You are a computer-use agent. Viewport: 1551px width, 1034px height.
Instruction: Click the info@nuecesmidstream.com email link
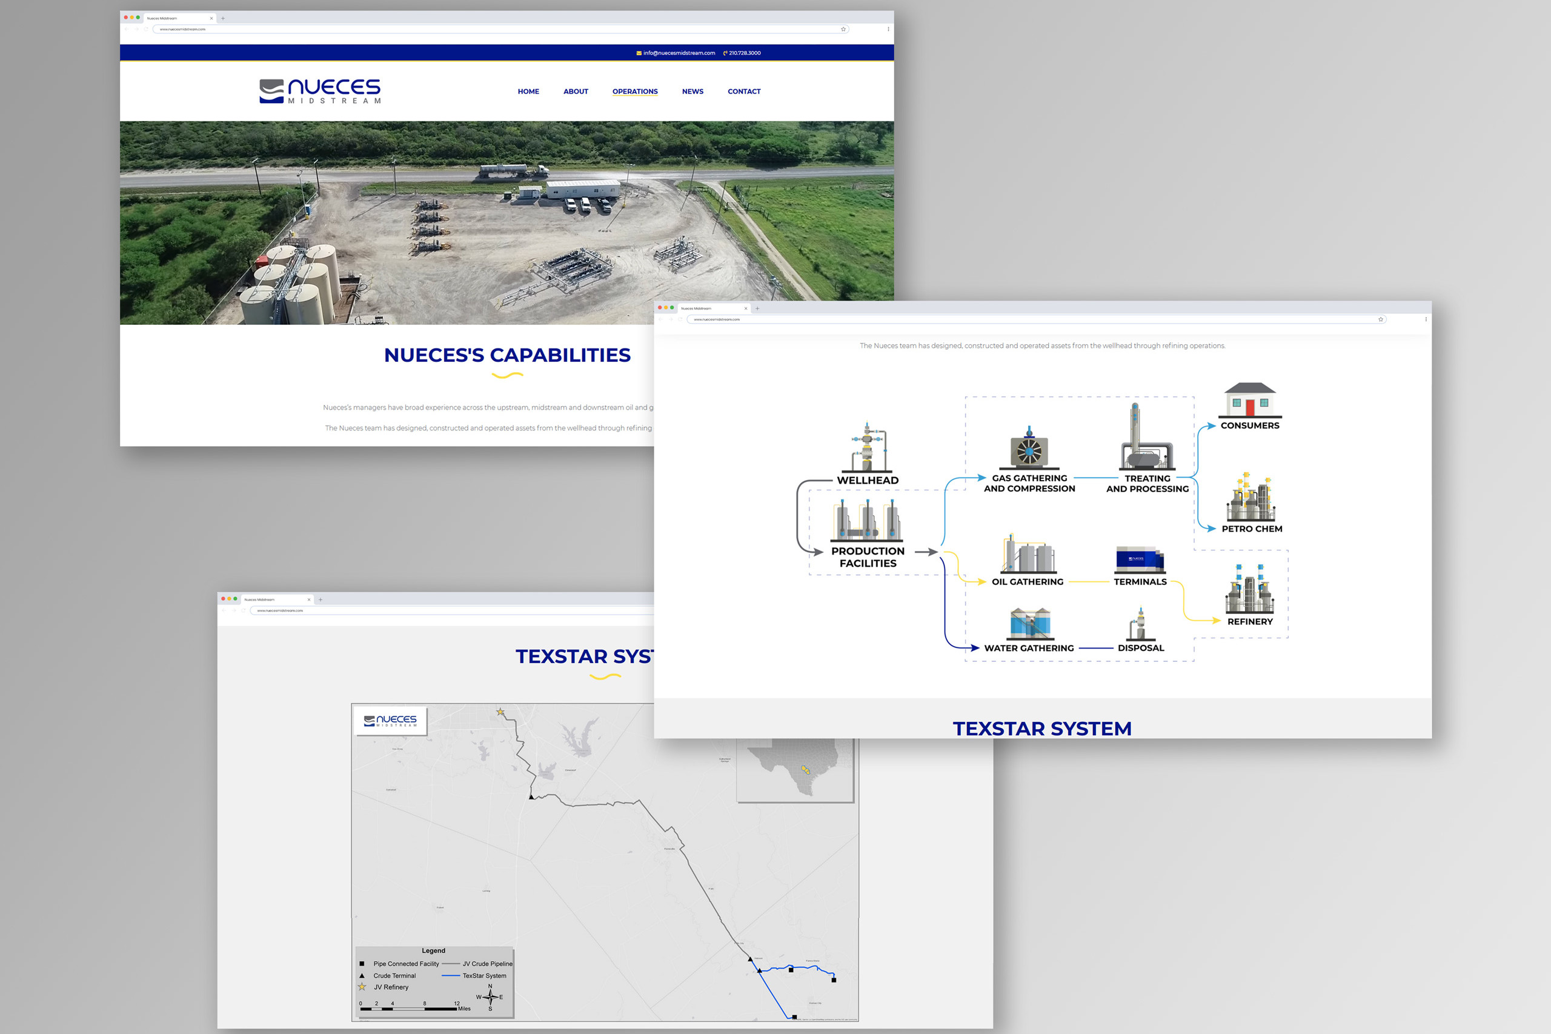pyautogui.click(x=676, y=53)
